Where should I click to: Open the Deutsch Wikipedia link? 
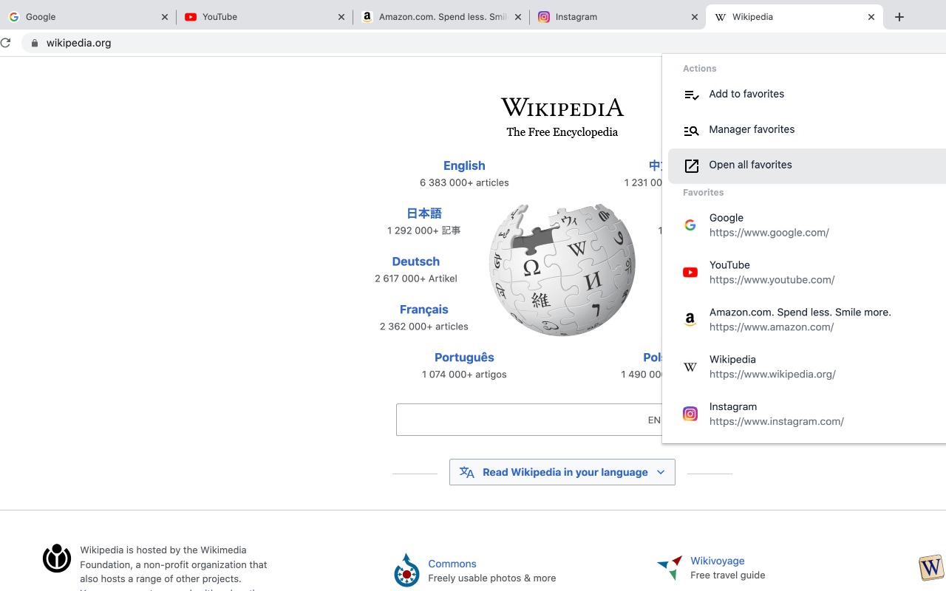(416, 262)
